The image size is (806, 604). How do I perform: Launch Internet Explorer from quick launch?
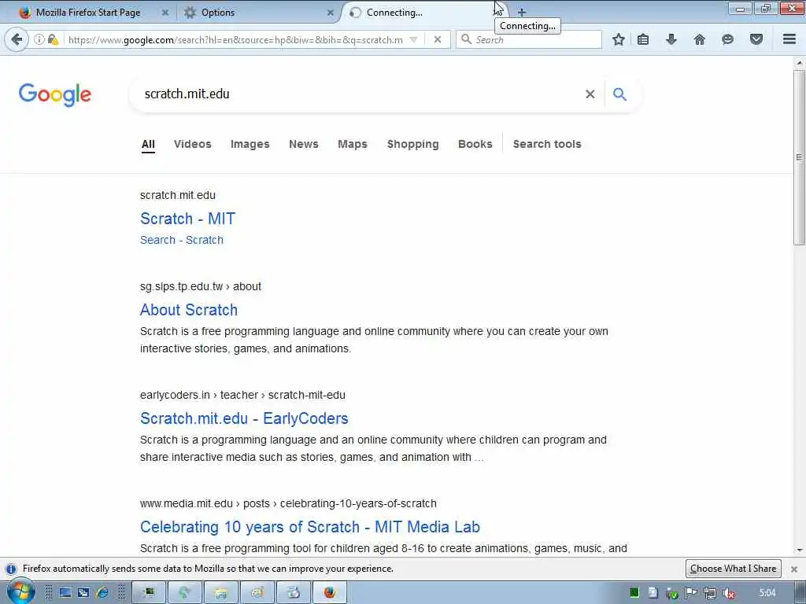(102, 593)
